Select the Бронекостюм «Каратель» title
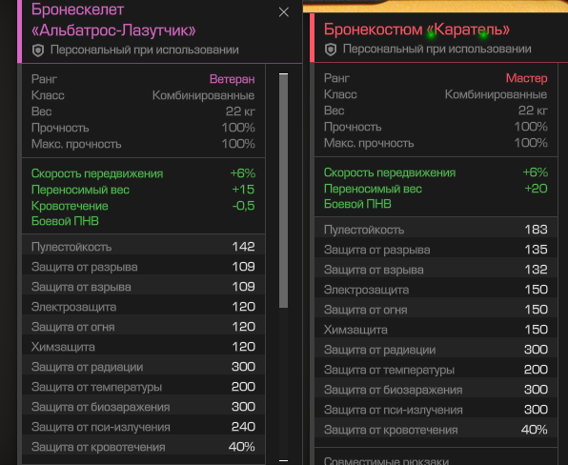 (x=416, y=30)
